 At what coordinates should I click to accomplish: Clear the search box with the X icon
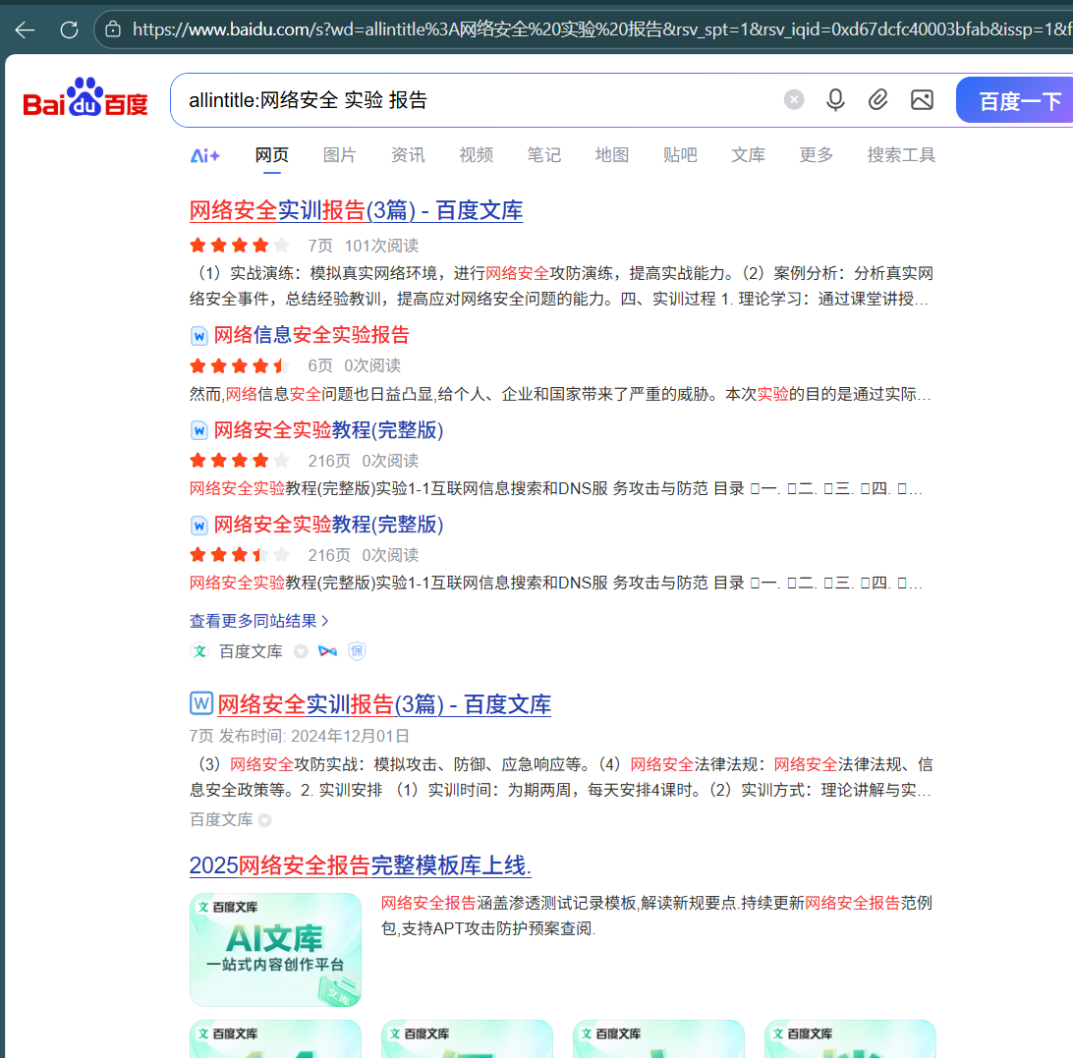pyautogui.click(x=793, y=99)
